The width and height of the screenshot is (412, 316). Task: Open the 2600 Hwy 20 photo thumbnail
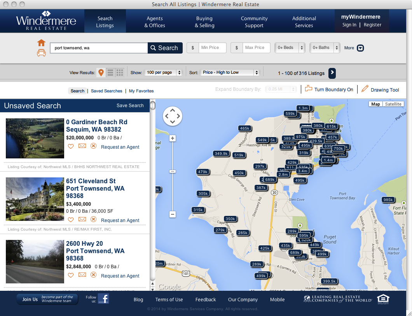[35, 261]
